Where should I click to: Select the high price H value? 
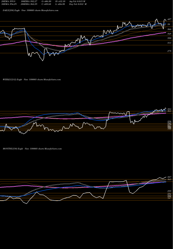click(x=61, y=1)
